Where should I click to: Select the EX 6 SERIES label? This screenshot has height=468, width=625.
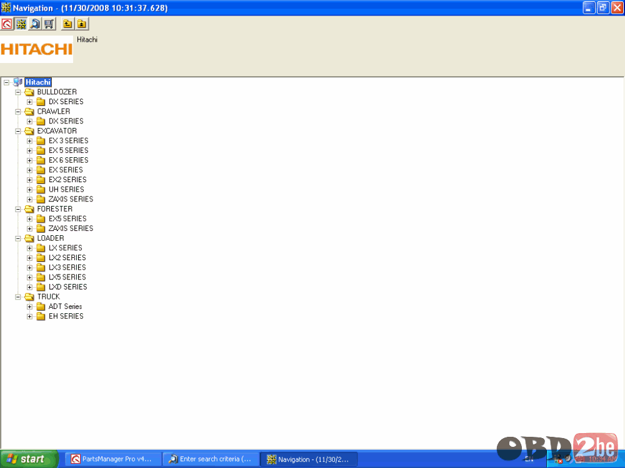point(69,160)
